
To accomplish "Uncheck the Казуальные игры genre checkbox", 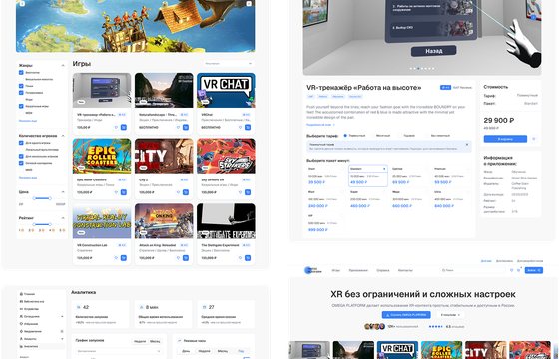I will coord(21,106).
